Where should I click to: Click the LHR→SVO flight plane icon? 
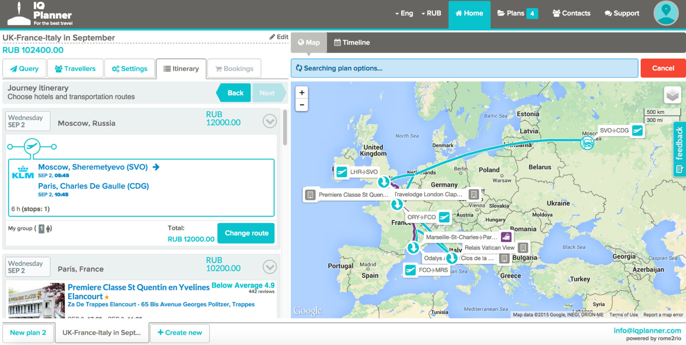point(342,172)
